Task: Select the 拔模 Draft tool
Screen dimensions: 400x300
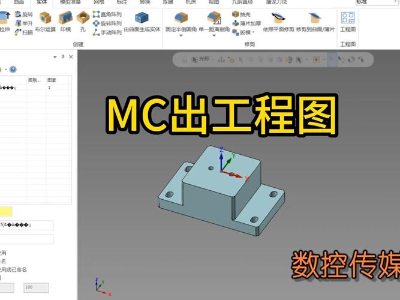Action: click(241, 32)
